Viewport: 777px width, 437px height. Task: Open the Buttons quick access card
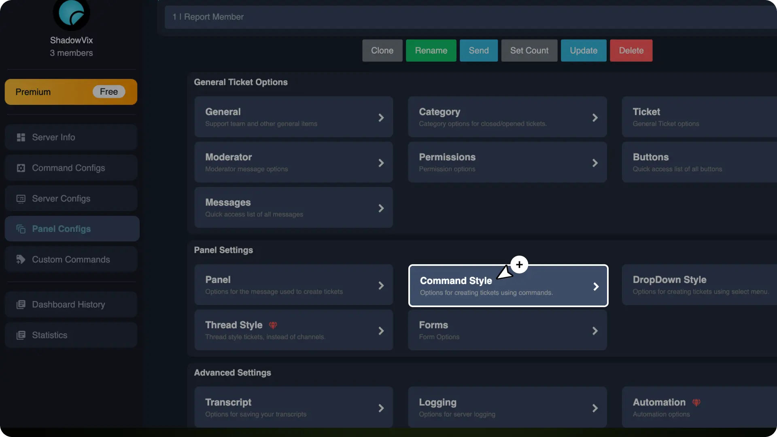coord(699,162)
